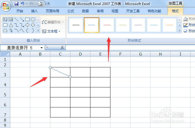Switch to the 数据 tab
Screen dimensions: 195x128
pyautogui.click(x=85, y=11)
